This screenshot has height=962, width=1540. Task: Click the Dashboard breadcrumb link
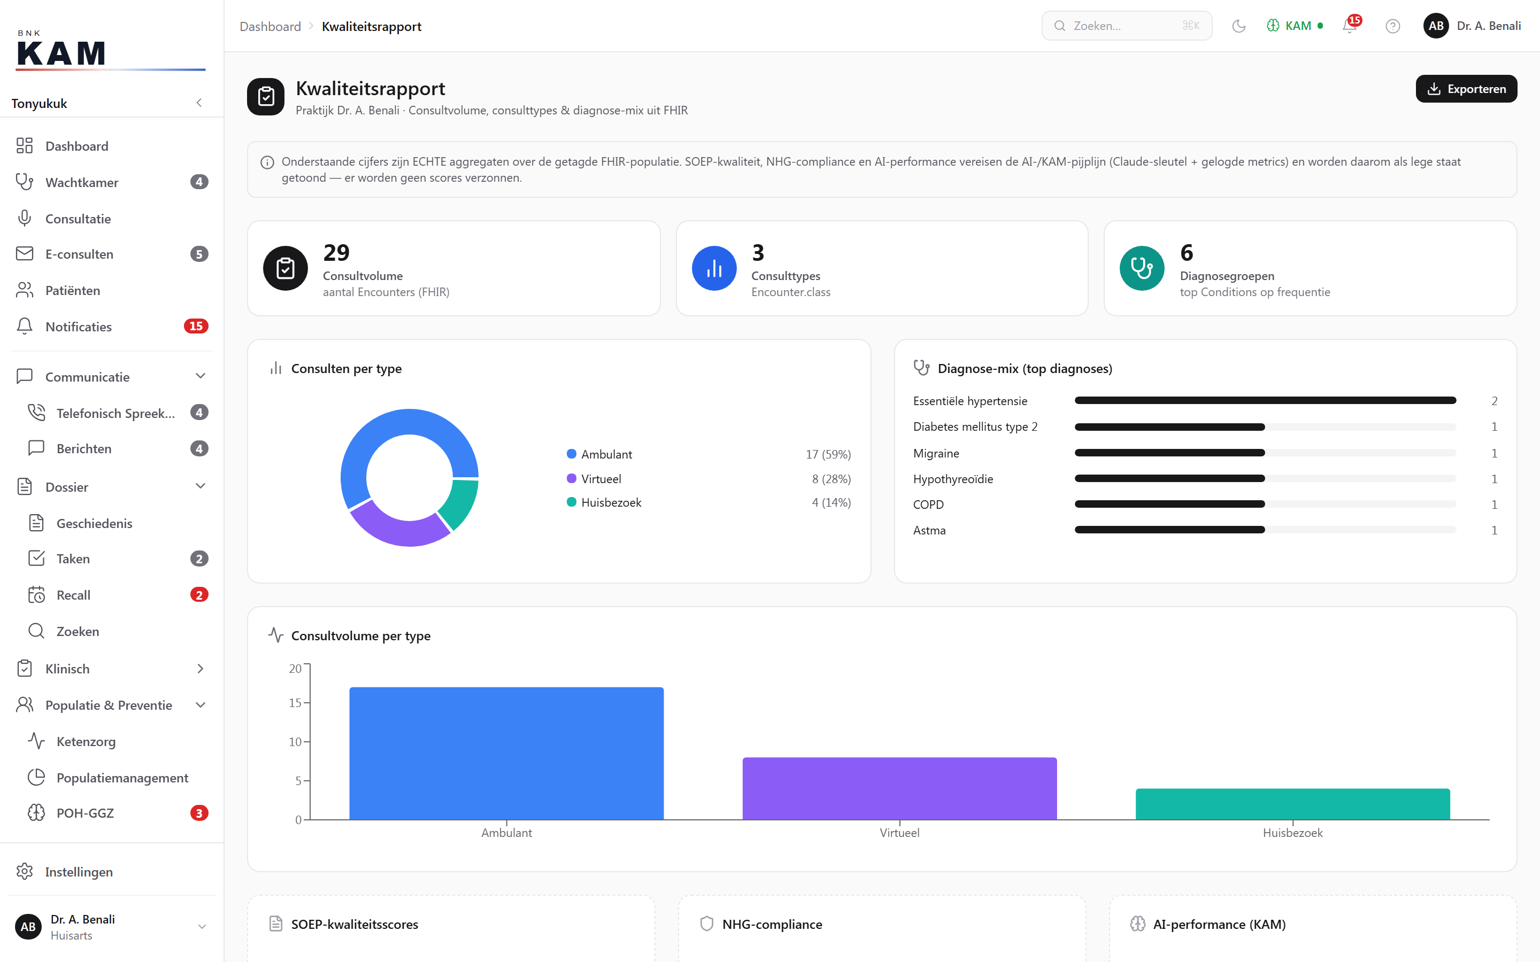click(x=270, y=26)
